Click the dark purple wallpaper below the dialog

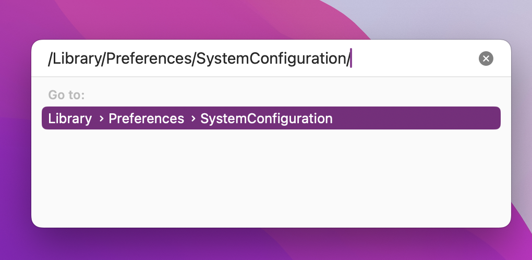tap(170, 244)
